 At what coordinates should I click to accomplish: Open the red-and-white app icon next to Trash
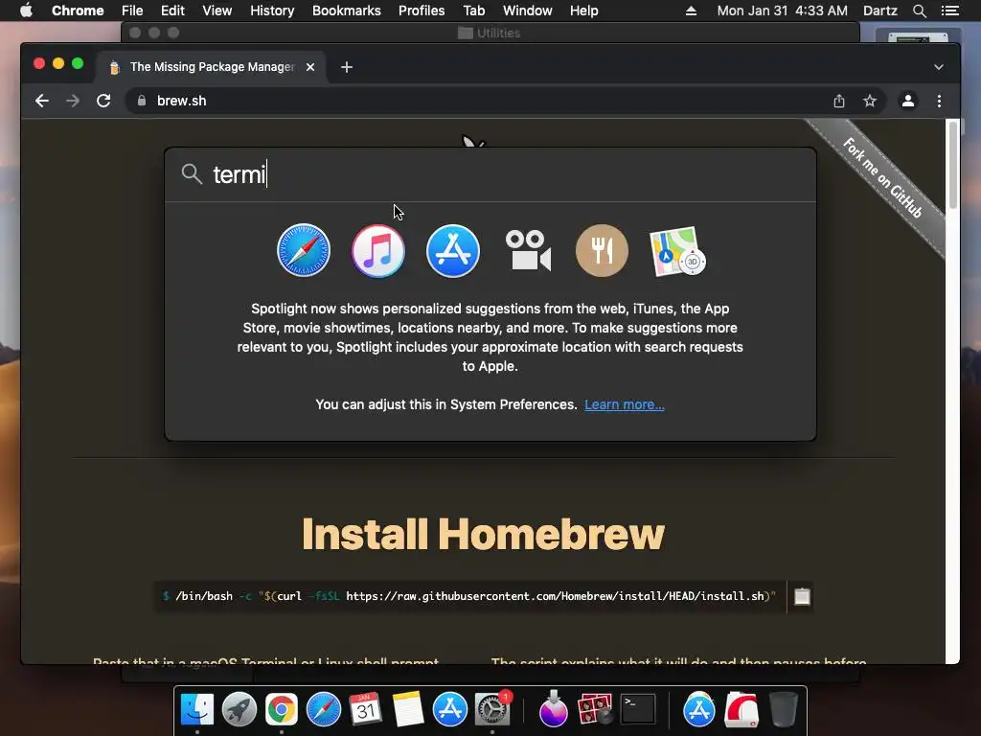pos(741,709)
